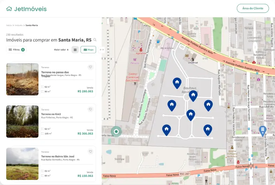The height and width of the screenshot is (185, 275).
Task: Click the light-blue building marker pin
Action: pos(263,131)
